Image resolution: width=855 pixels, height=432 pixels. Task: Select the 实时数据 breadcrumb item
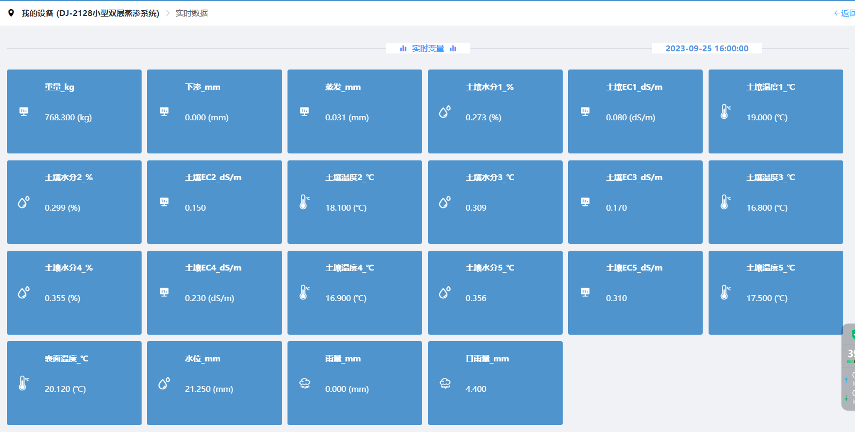pyautogui.click(x=192, y=13)
